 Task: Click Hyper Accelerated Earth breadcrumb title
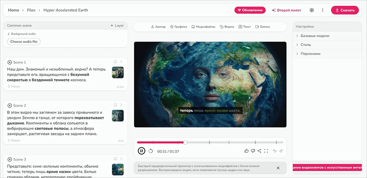point(66,10)
